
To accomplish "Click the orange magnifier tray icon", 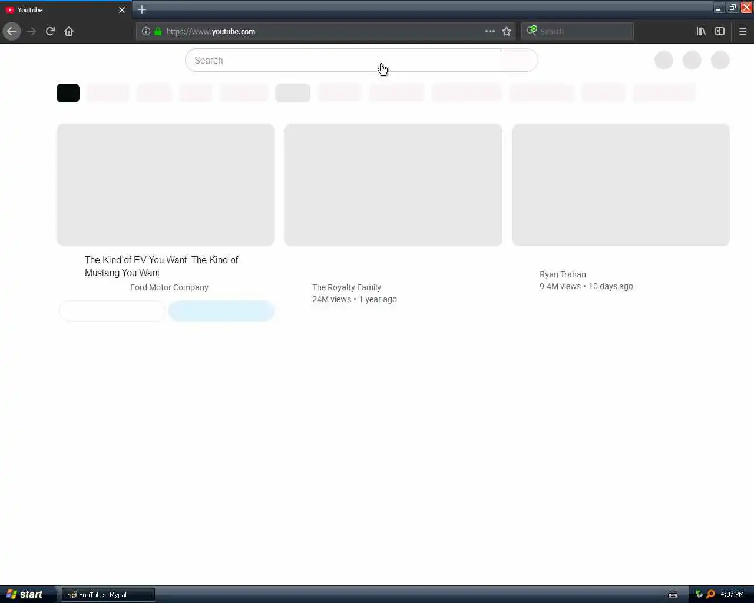I will tap(710, 594).
